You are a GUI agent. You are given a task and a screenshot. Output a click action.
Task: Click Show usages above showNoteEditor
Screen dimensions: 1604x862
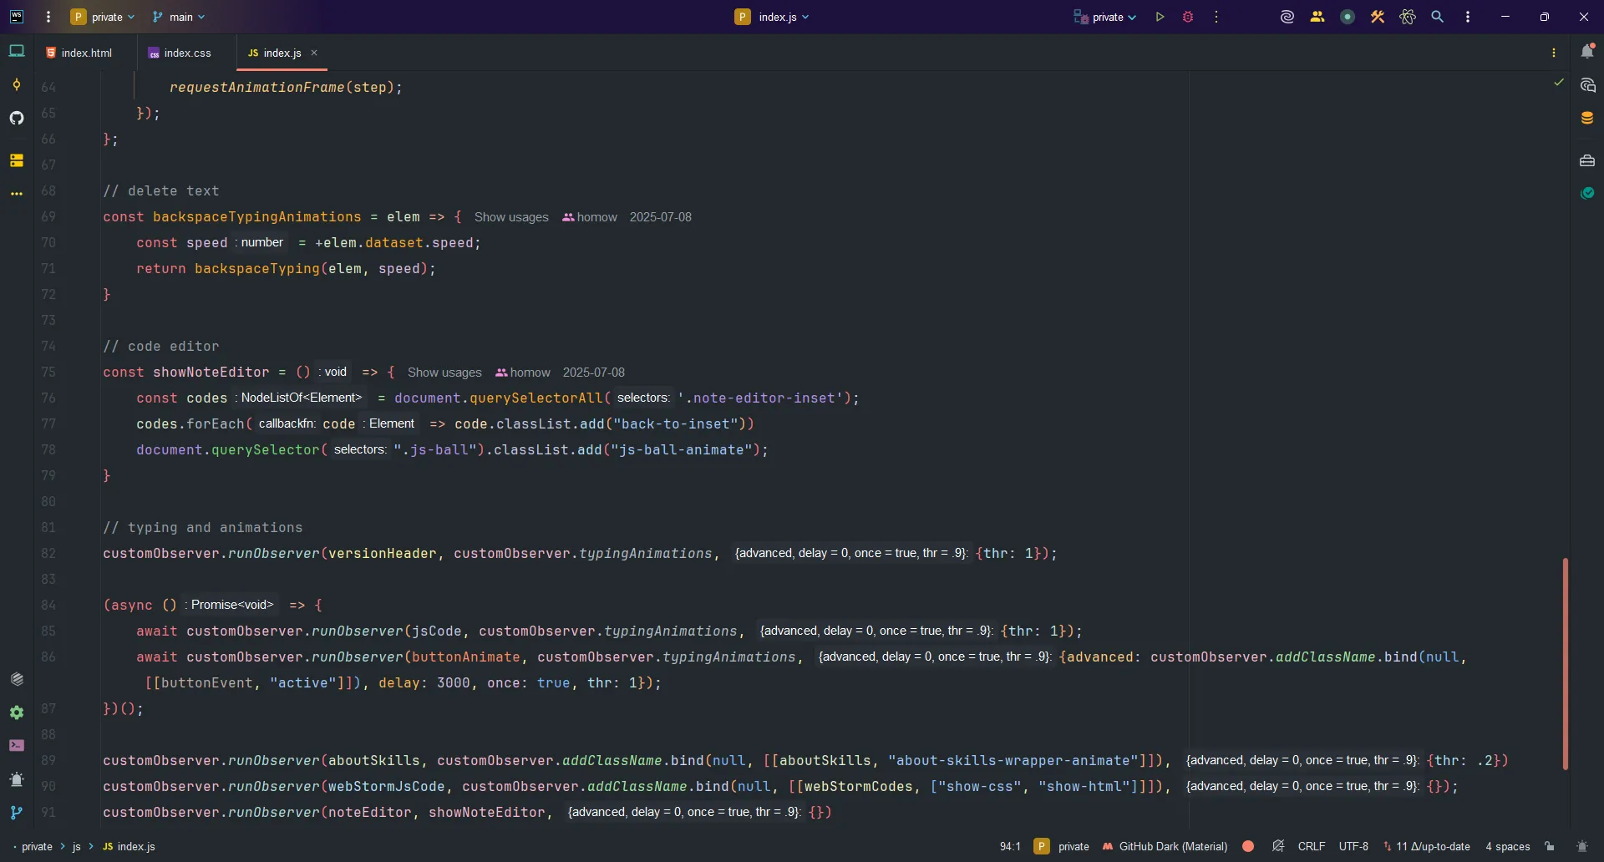click(x=444, y=373)
